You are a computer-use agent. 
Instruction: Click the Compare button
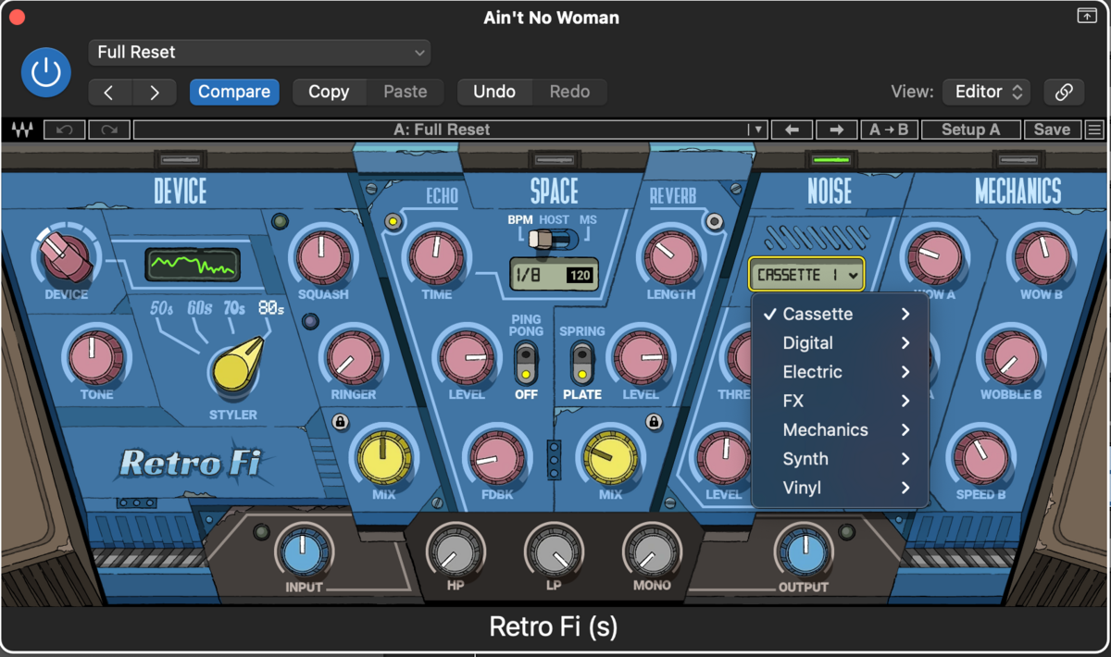click(234, 92)
